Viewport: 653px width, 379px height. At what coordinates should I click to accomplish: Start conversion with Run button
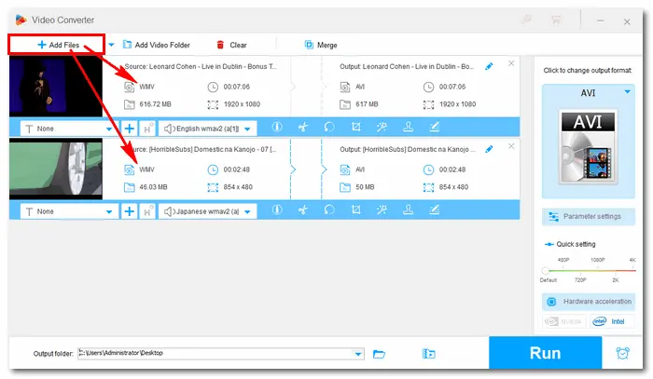click(545, 353)
